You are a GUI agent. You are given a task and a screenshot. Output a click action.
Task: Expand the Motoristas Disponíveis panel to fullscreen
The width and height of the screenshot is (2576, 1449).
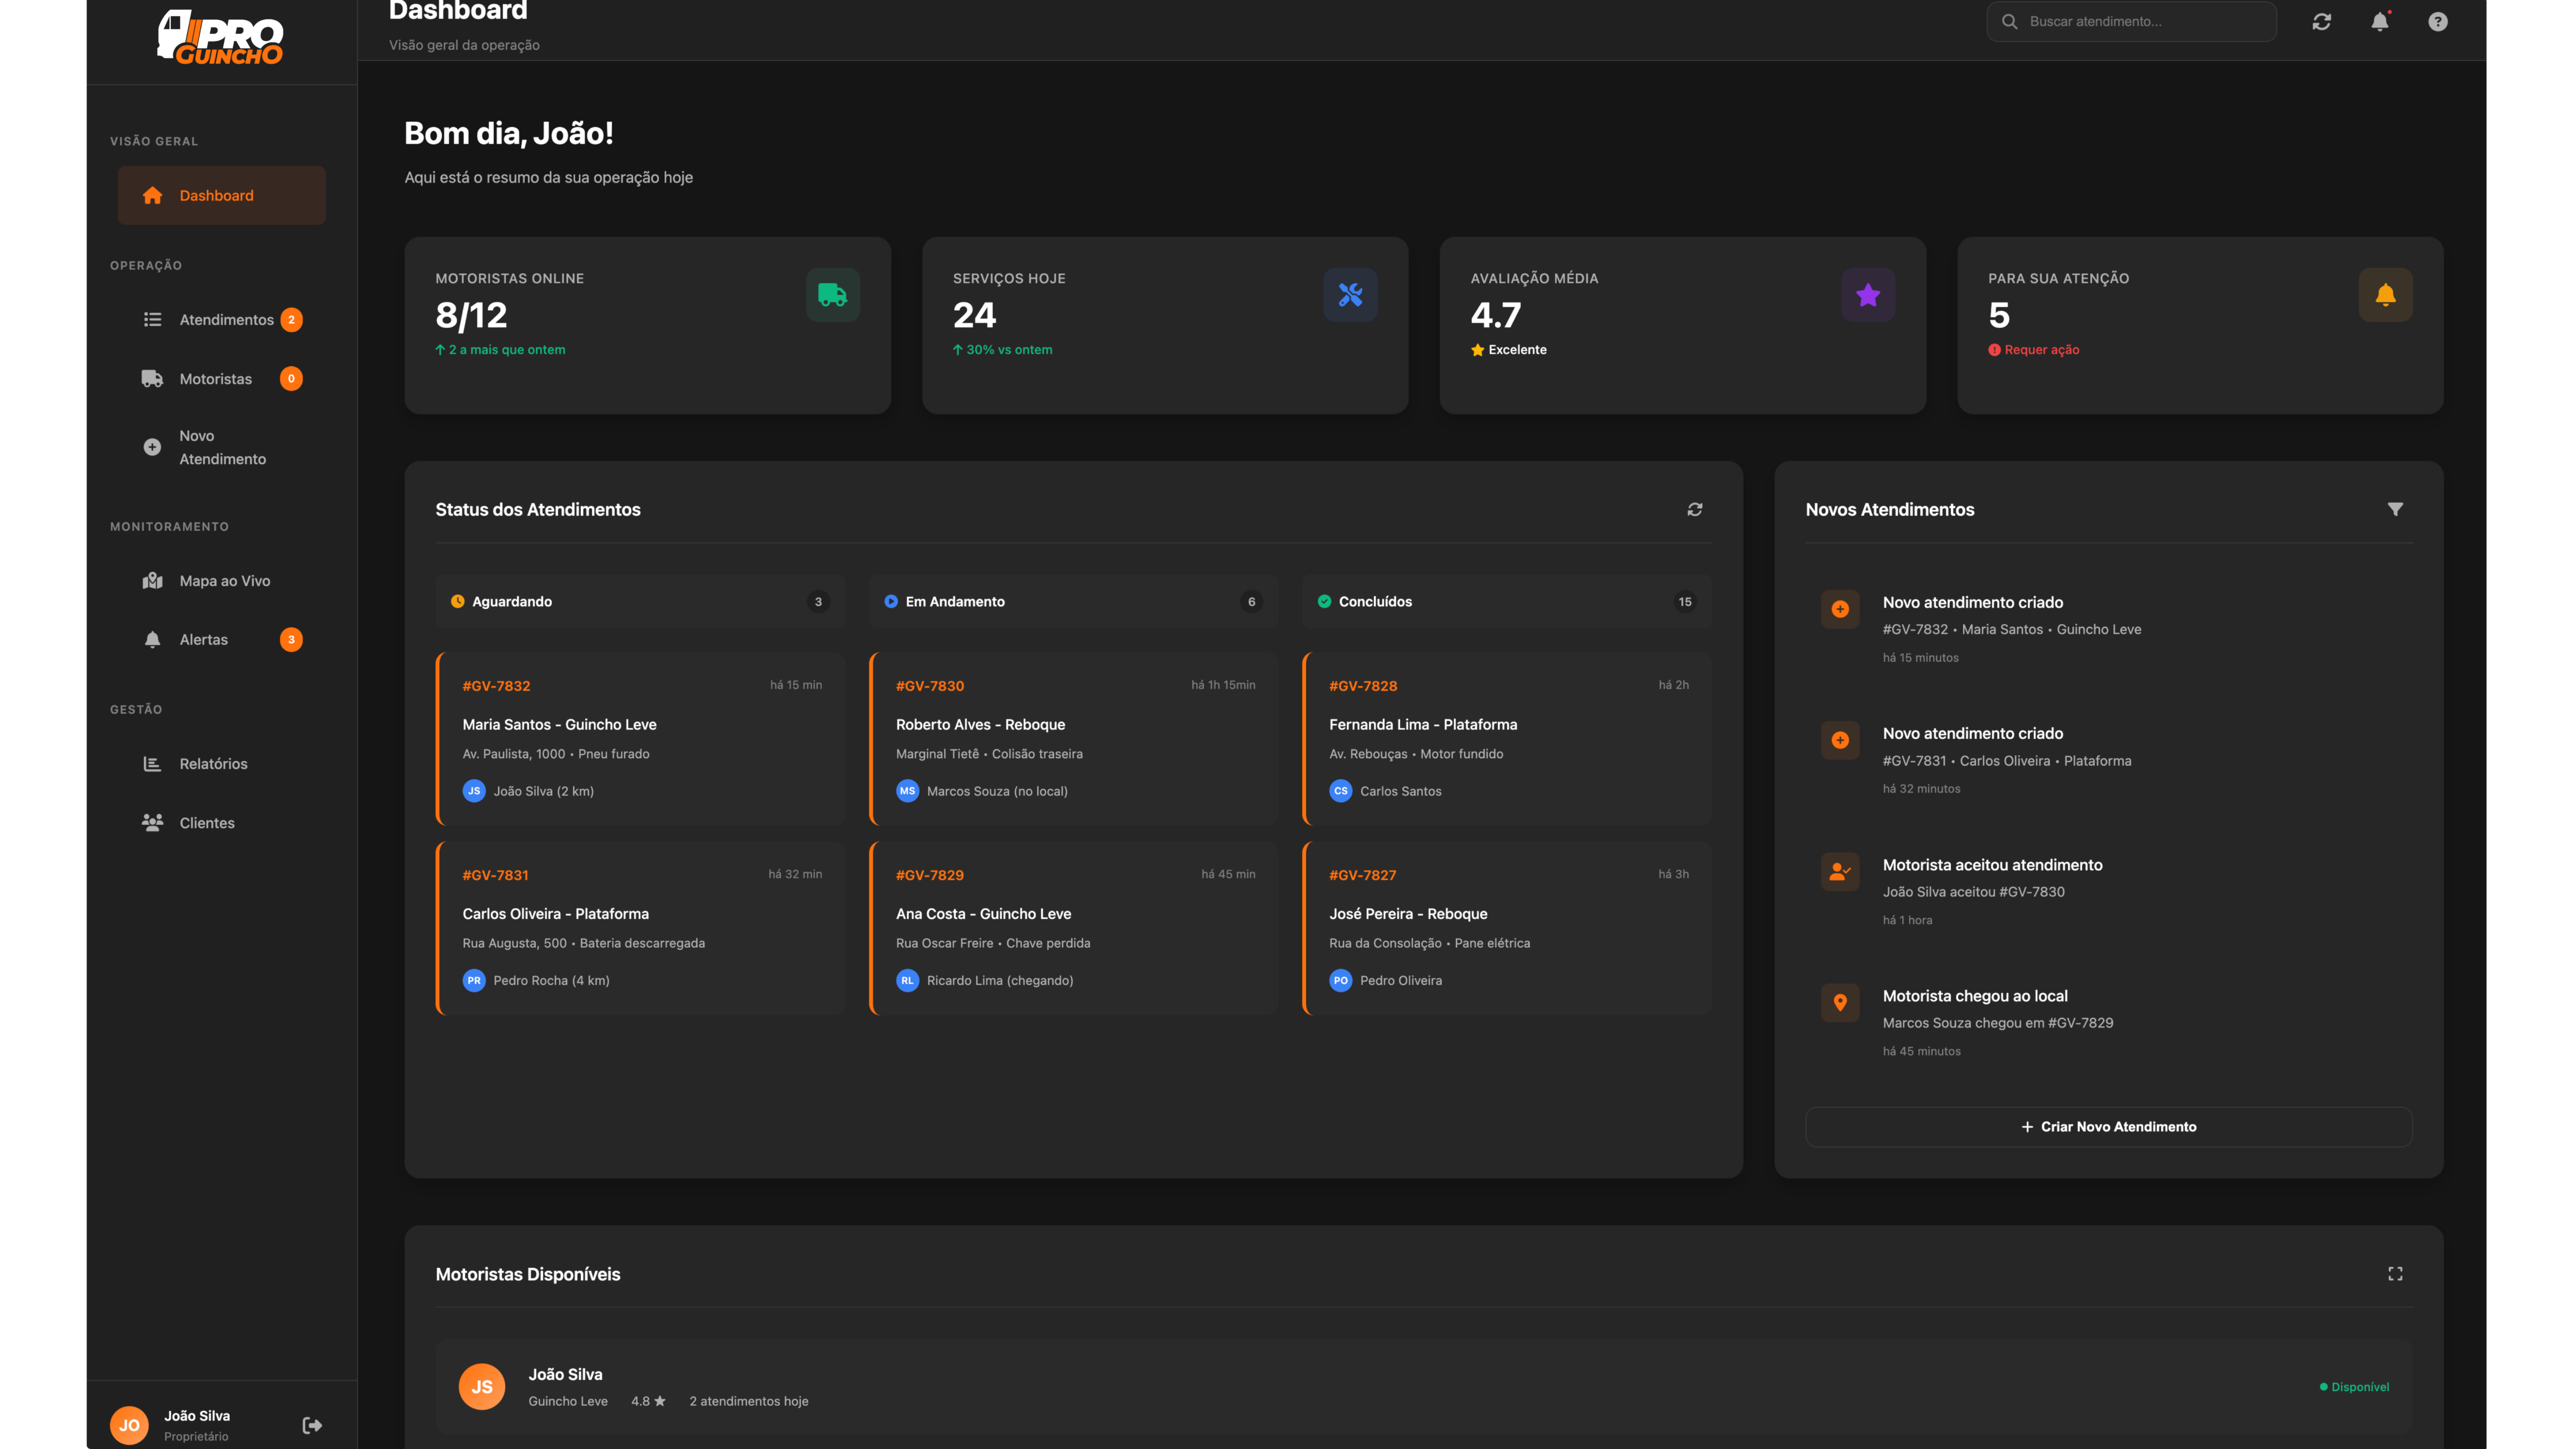2396,1273
